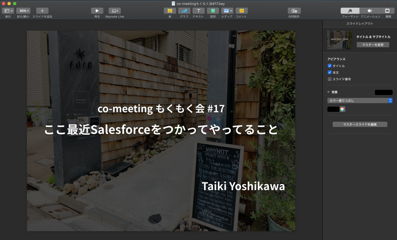Open the 表示 view options button
The height and width of the screenshot is (240, 397).
8,11
